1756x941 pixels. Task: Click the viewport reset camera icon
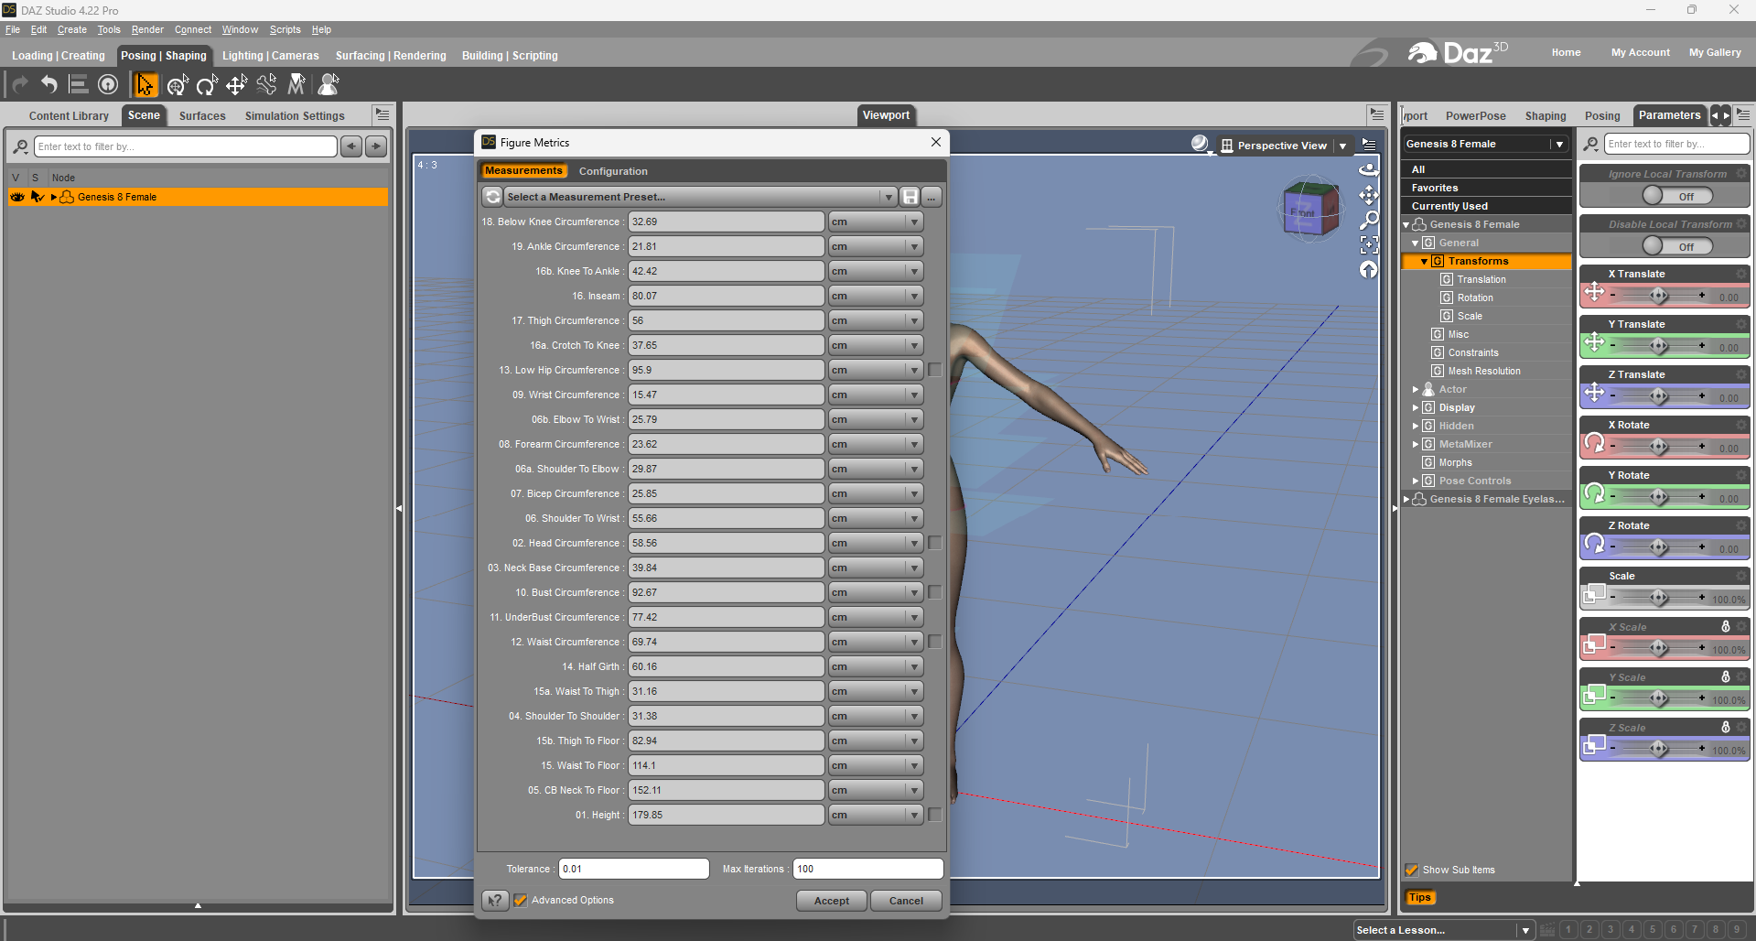pos(1369,269)
